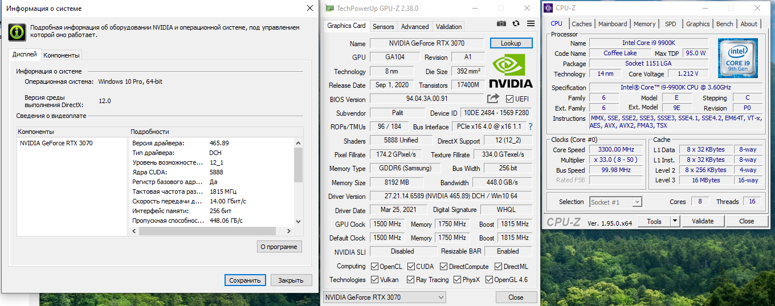The width and height of the screenshot is (775, 306).
Task: Open the Mainboard tab in CPU-Z
Action: coord(613,24)
